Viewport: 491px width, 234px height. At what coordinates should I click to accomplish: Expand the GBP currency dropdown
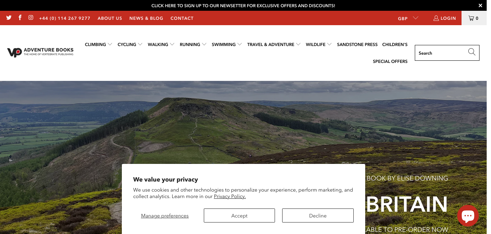408,18
